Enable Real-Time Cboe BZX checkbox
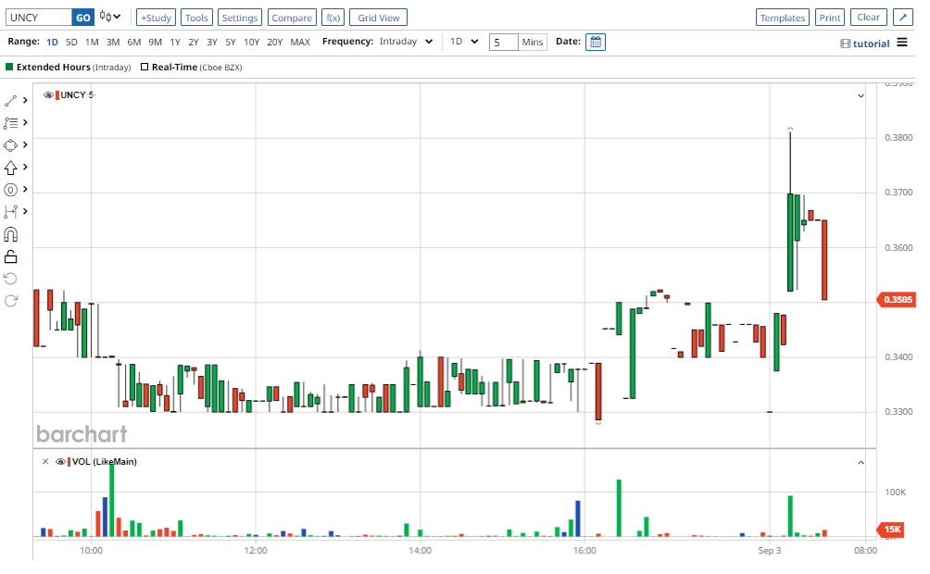This screenshot has height=574, width=930. 145,67
